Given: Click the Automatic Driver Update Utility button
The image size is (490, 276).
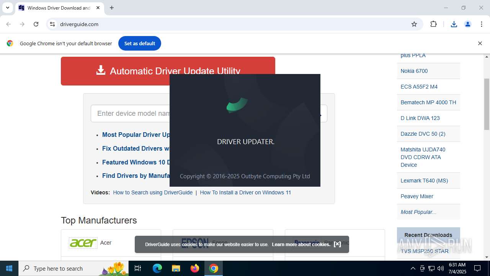Looking at the screenshot, I should click(x=168, y=71).
